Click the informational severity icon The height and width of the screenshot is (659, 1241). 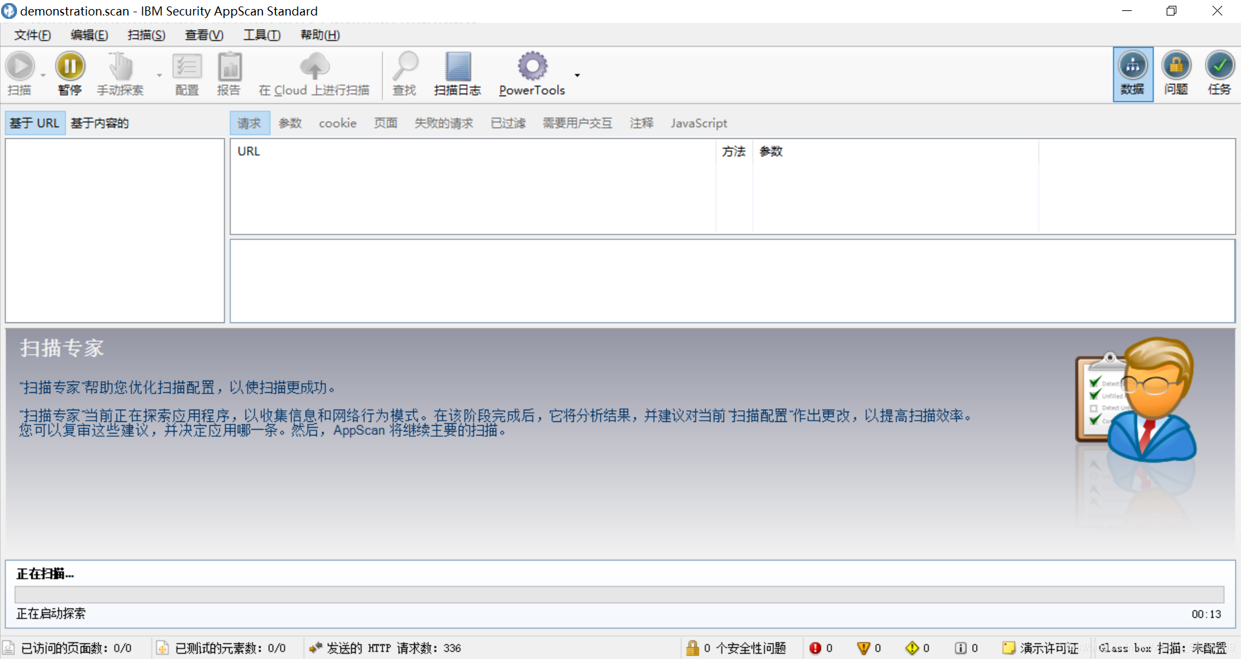tap(960, 648)
